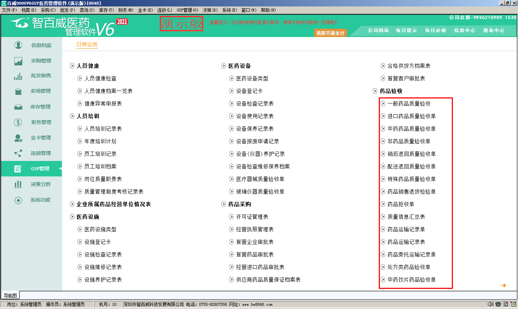Click the speaker icon in status bar

point(490,304)
